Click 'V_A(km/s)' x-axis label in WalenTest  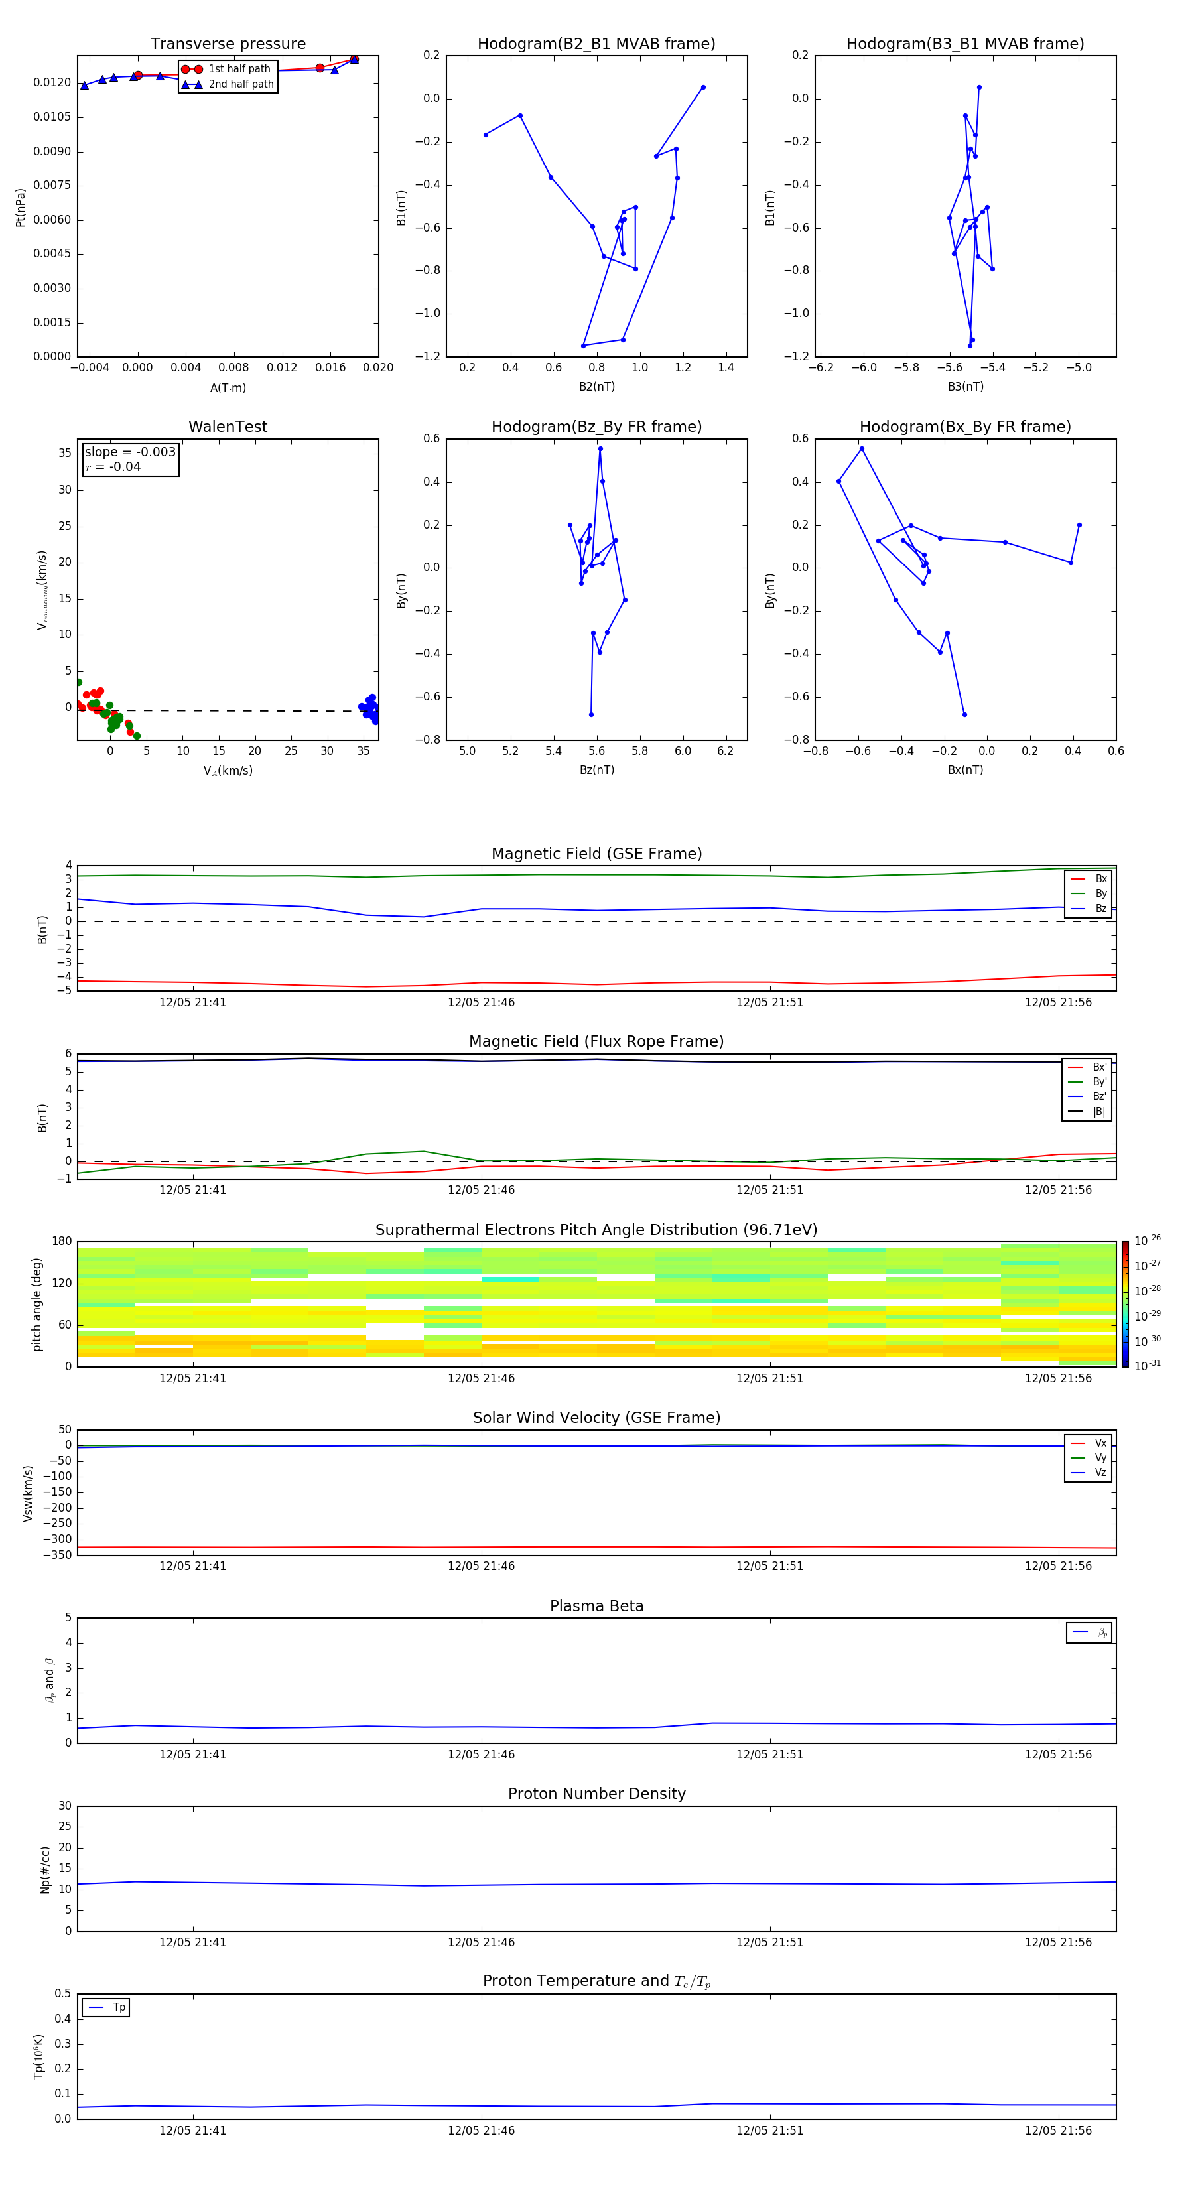coord(228,771)
